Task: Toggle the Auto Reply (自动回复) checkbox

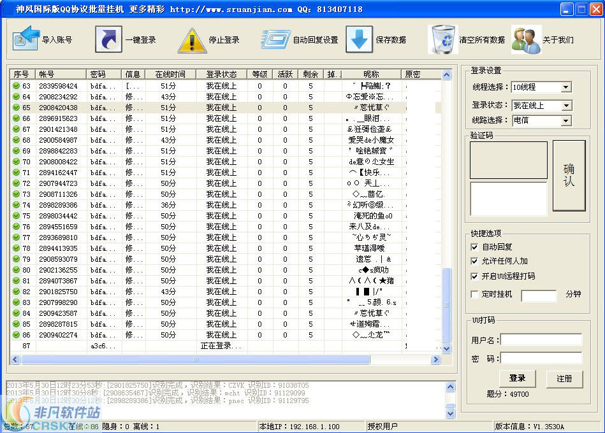Action: point(474,247)
